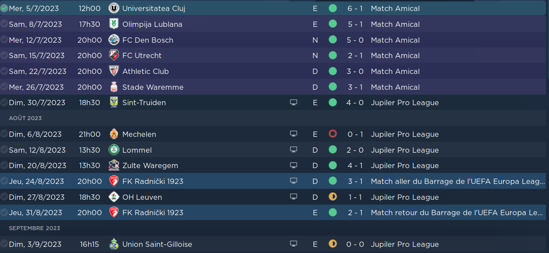The width and height of the screenshot is (549, 253).
Task: Collapse the AOÛT 2023 month header
Action: (x=25, y=118)
